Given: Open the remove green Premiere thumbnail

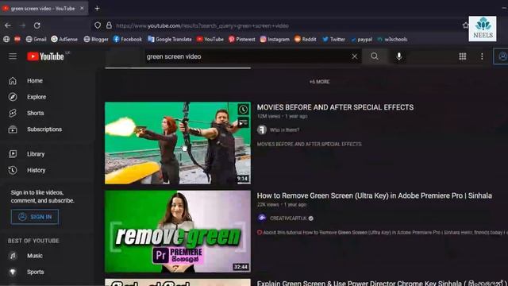Looking at the screenshot, I should pyautogui.click(x=178, y=231).
